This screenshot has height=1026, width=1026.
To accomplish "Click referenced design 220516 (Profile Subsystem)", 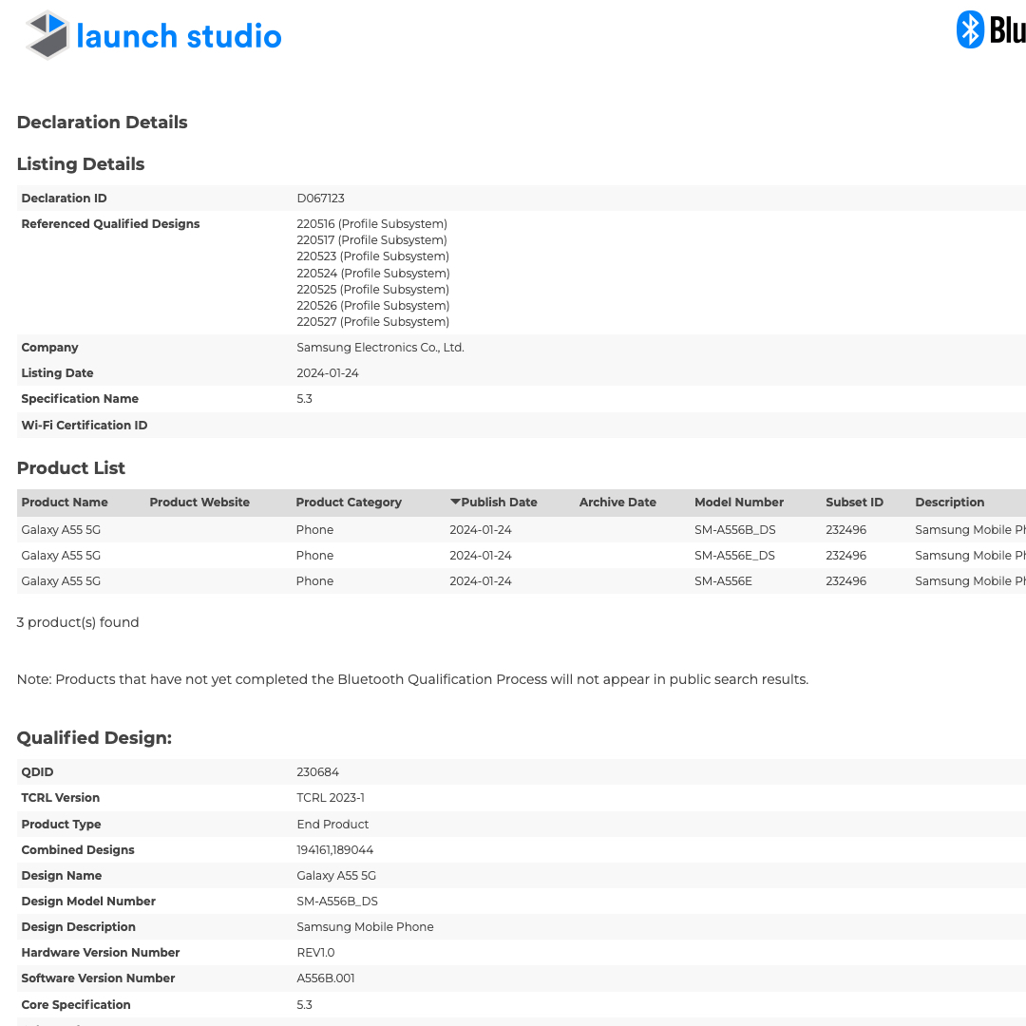I will tap(371, 224).
